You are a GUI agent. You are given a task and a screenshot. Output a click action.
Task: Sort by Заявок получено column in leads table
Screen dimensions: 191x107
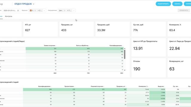point(50,45)
